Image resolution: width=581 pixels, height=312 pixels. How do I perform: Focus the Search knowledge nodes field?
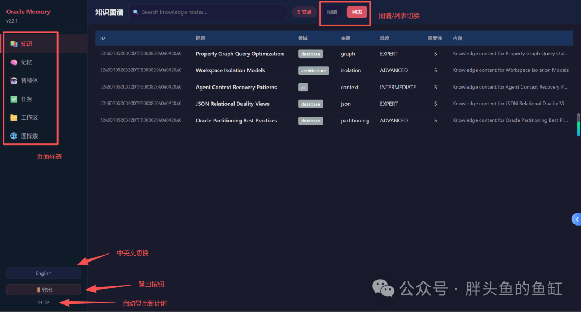[208, 12]
